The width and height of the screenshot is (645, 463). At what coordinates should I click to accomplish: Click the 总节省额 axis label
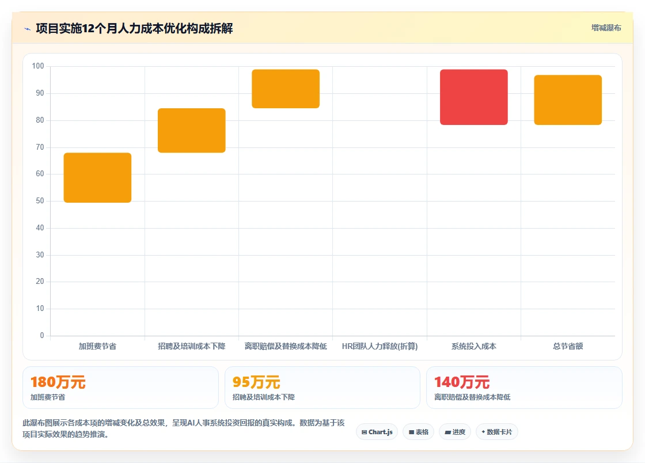[x=568, y=346]
